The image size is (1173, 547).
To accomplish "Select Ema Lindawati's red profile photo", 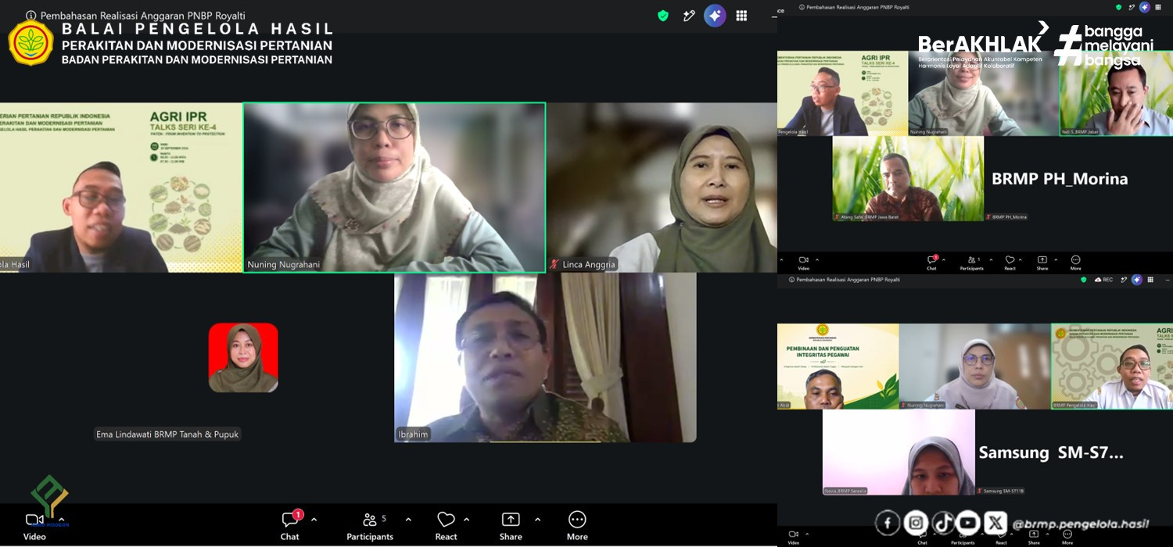I will coord(243,357).
